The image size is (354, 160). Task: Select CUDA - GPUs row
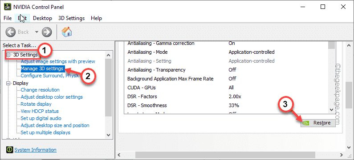[x=227, y=88]
